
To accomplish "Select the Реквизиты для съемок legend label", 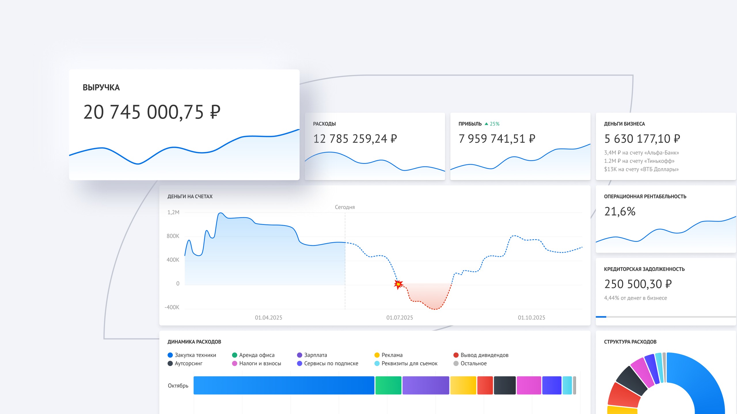I will tap(409, 364).
